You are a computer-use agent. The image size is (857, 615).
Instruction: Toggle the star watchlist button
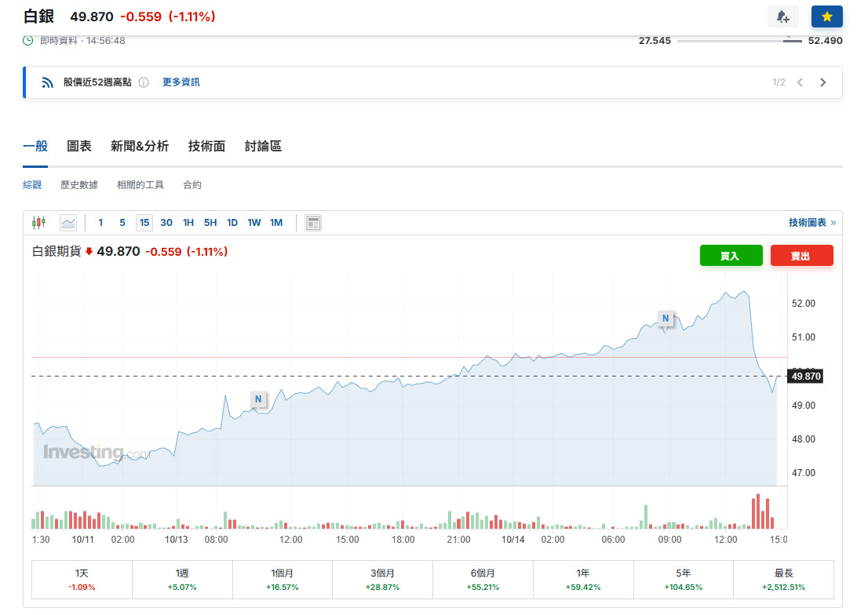pos(826,16)
